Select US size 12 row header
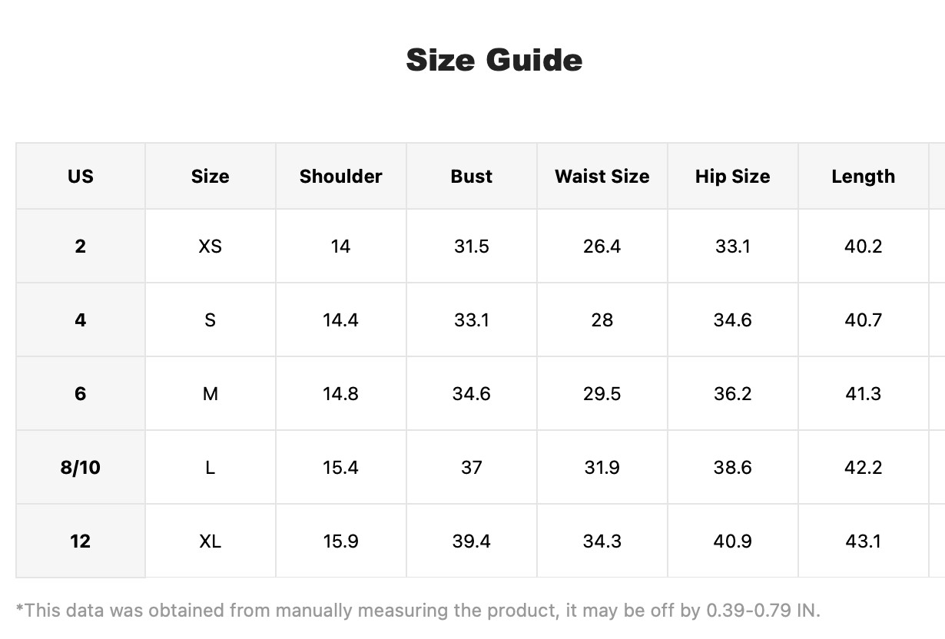Screen dimensions: 945x639 click(x=81, y=541)
